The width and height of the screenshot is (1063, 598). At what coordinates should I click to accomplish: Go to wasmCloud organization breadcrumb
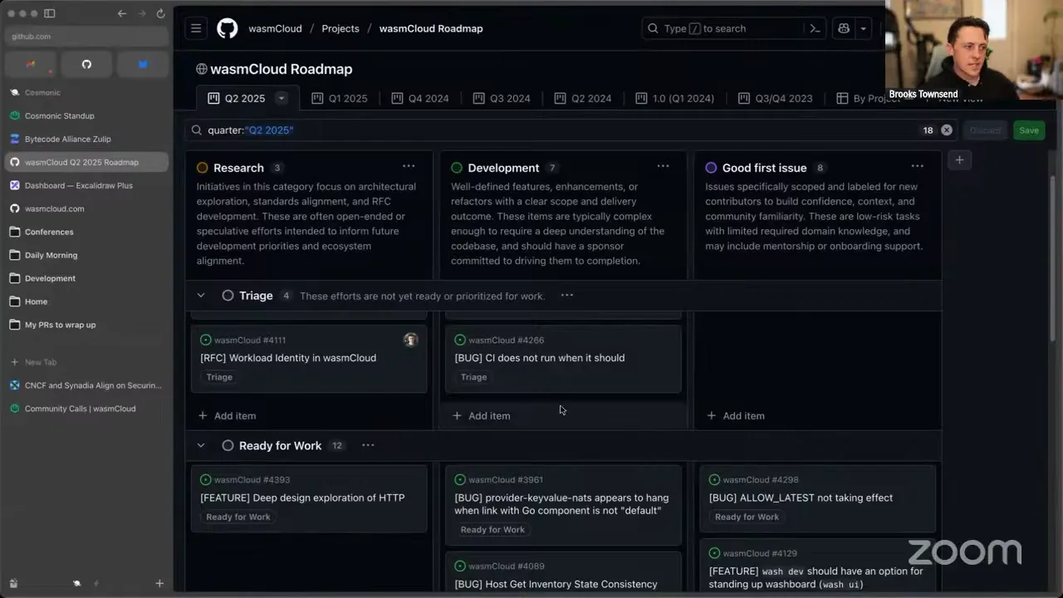275,28
